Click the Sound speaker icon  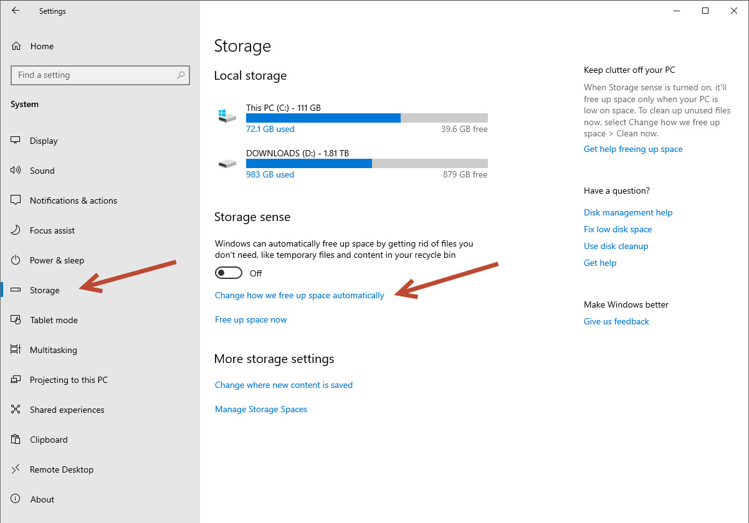click(x=16, y=171)
